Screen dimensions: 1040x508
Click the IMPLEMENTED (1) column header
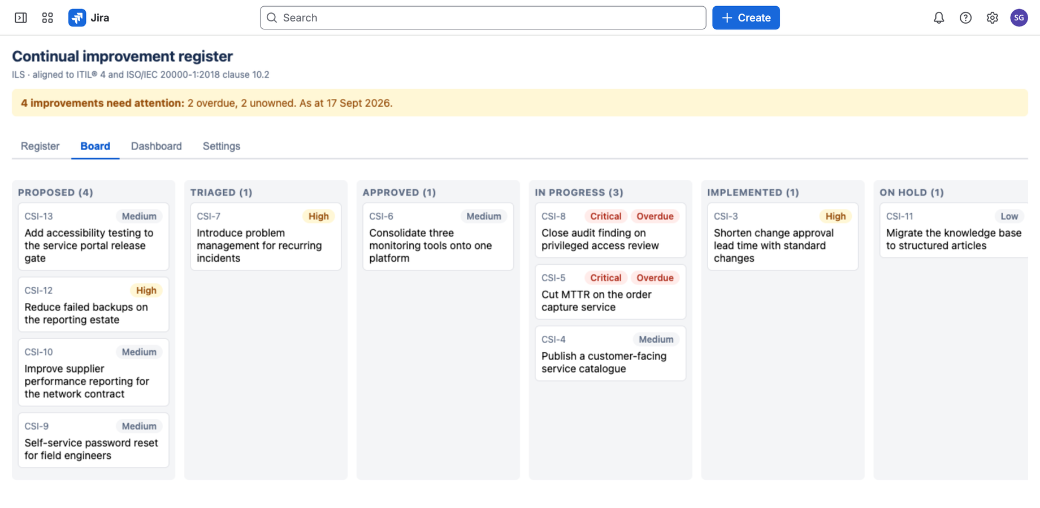coord(753,192)
